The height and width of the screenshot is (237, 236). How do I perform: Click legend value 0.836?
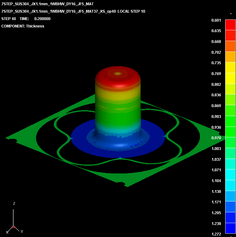[x=216, y=95]
